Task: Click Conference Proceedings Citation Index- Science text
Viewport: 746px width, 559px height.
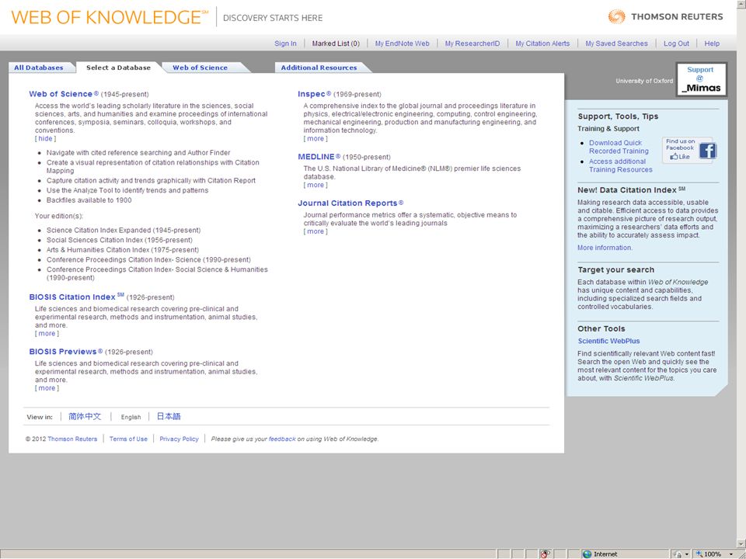Action: (148, 259)
